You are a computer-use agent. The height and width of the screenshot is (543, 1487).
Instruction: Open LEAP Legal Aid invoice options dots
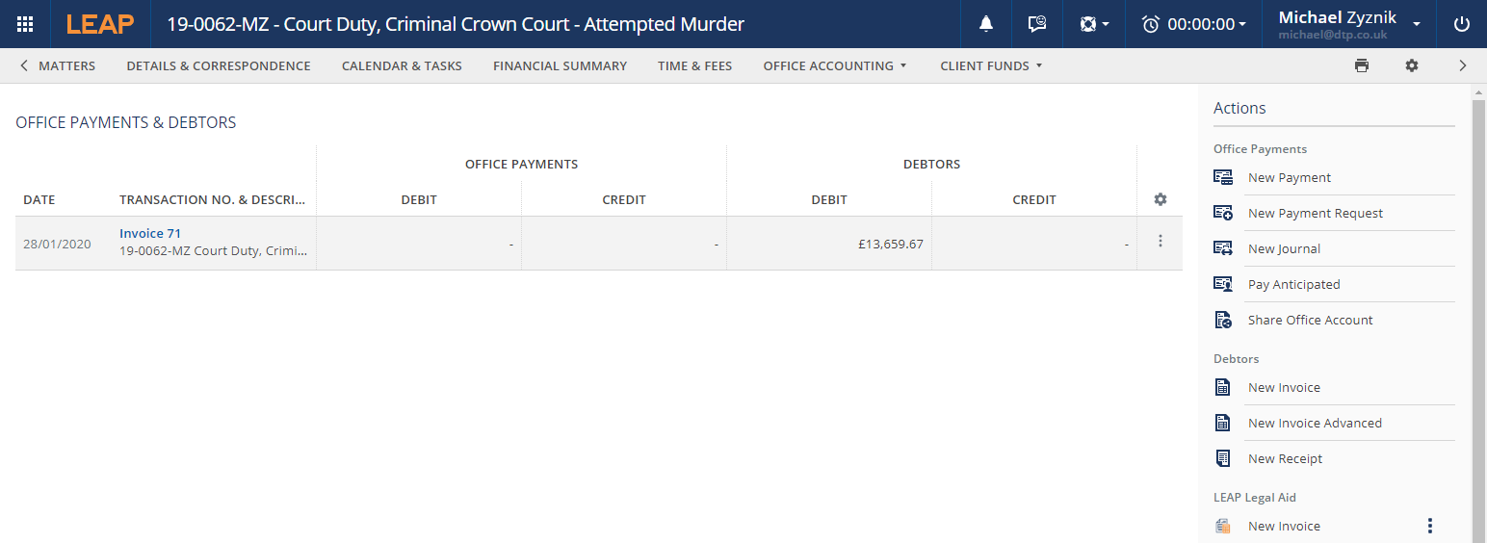1430,526
